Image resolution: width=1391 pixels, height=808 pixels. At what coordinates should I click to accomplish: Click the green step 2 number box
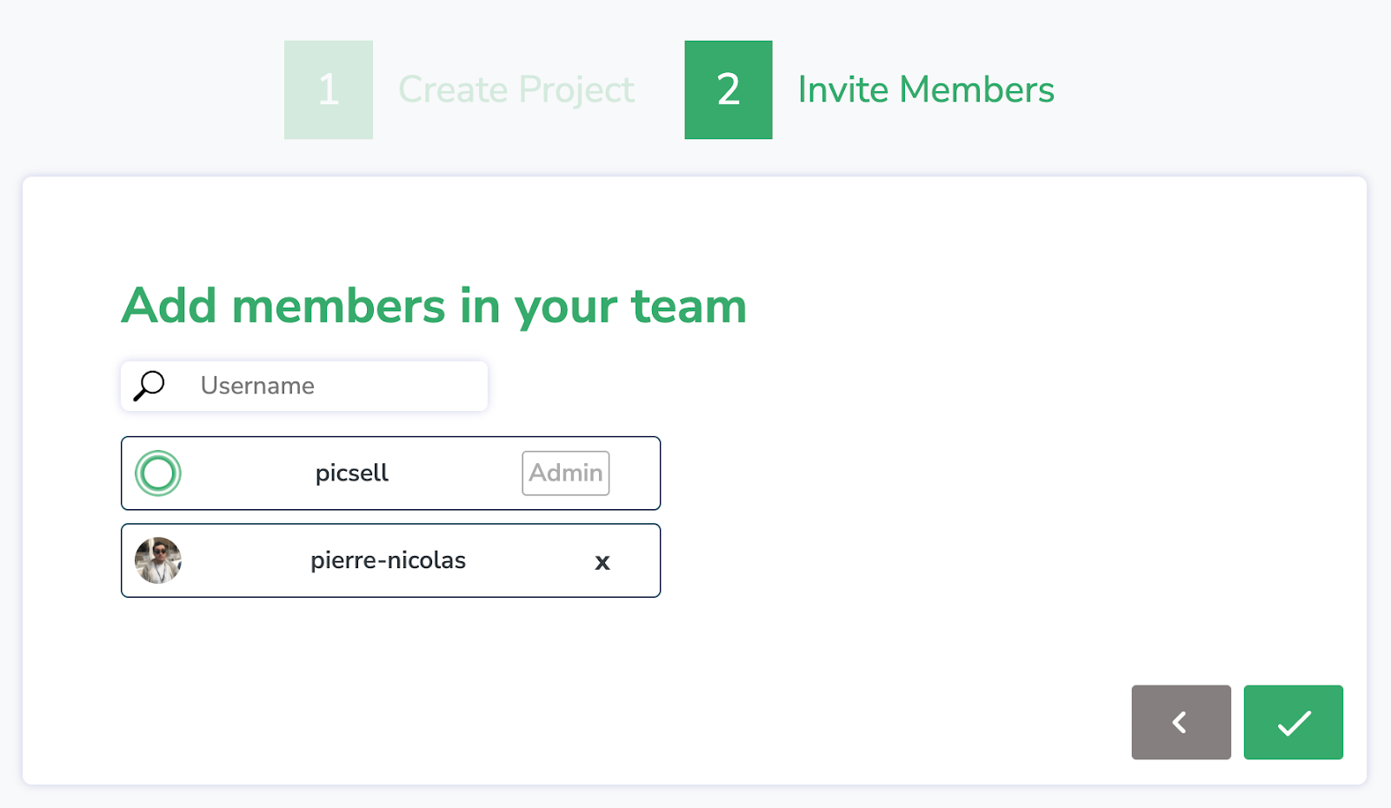(729, 89)
